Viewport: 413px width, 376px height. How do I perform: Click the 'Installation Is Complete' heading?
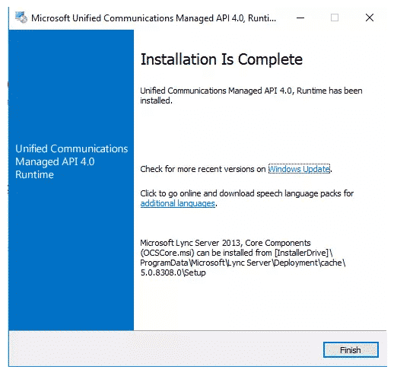[221, 59]
